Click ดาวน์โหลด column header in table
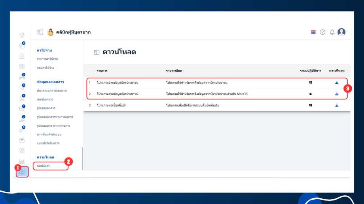The width and height of the screenshot is (364, 204). (337, 71)
